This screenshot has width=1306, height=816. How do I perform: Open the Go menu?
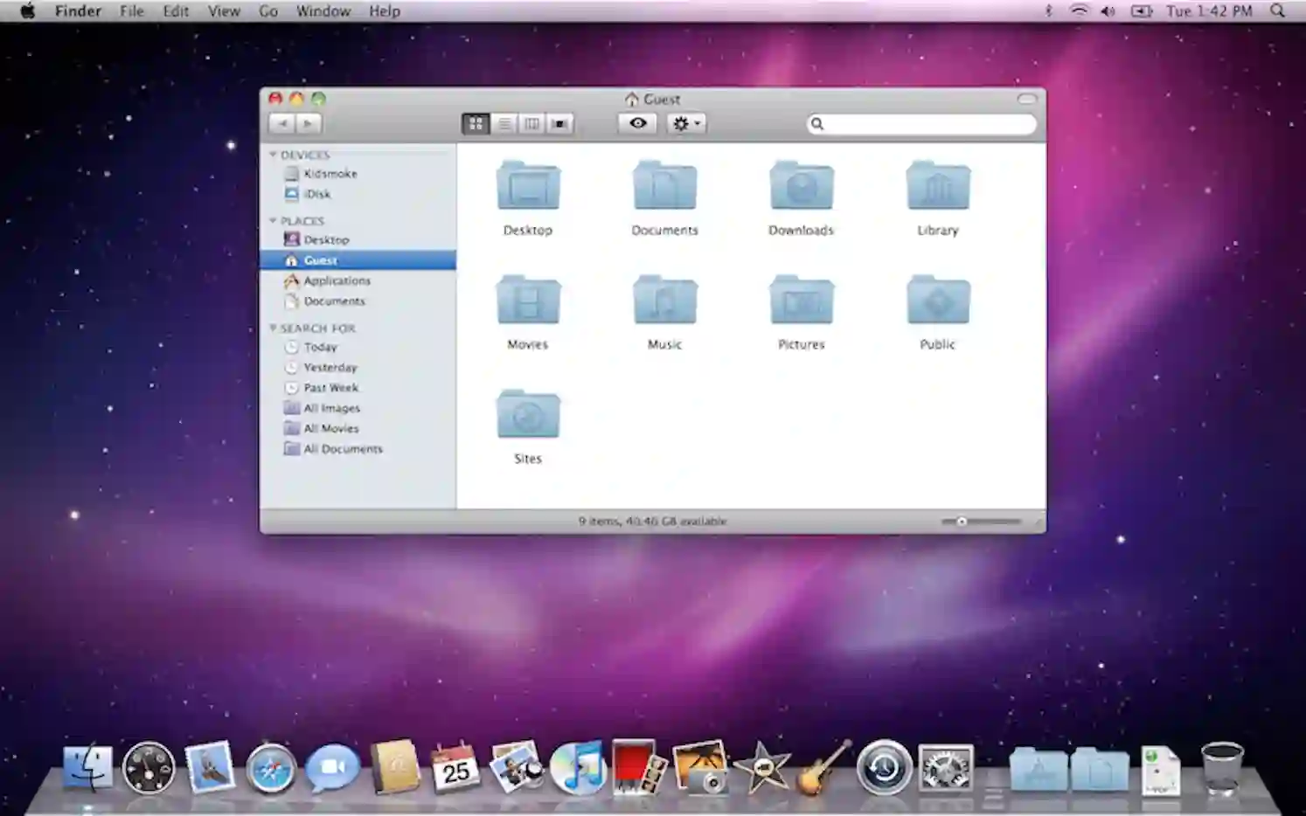click(x=267, y=10)
